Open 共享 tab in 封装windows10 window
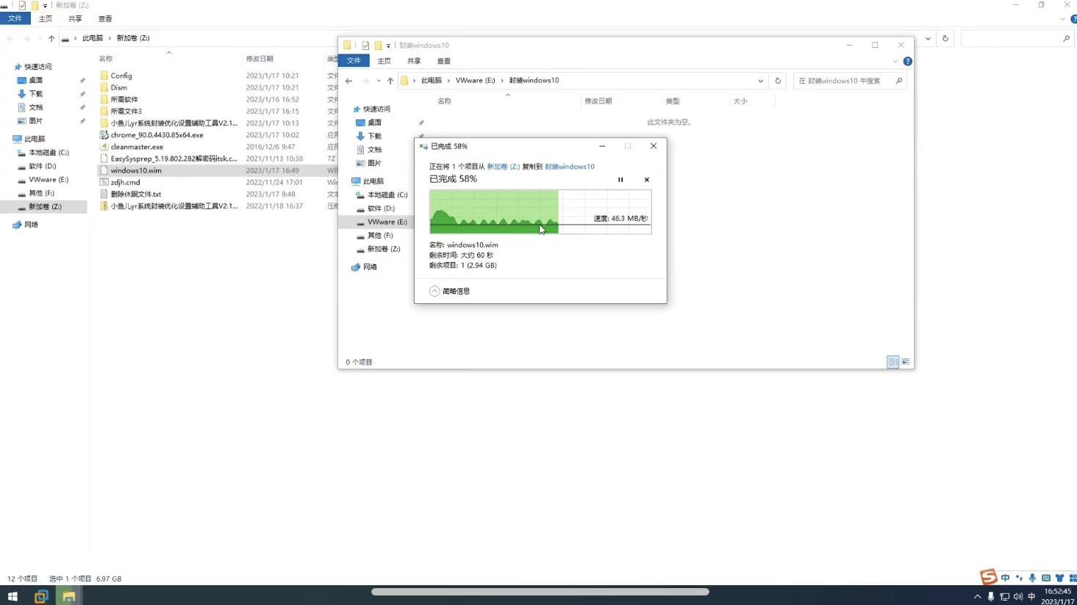This screenshot has width=1077, height=605. 414,61
